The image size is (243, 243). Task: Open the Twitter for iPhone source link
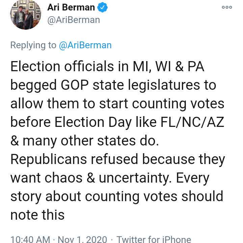pos(154,239)
